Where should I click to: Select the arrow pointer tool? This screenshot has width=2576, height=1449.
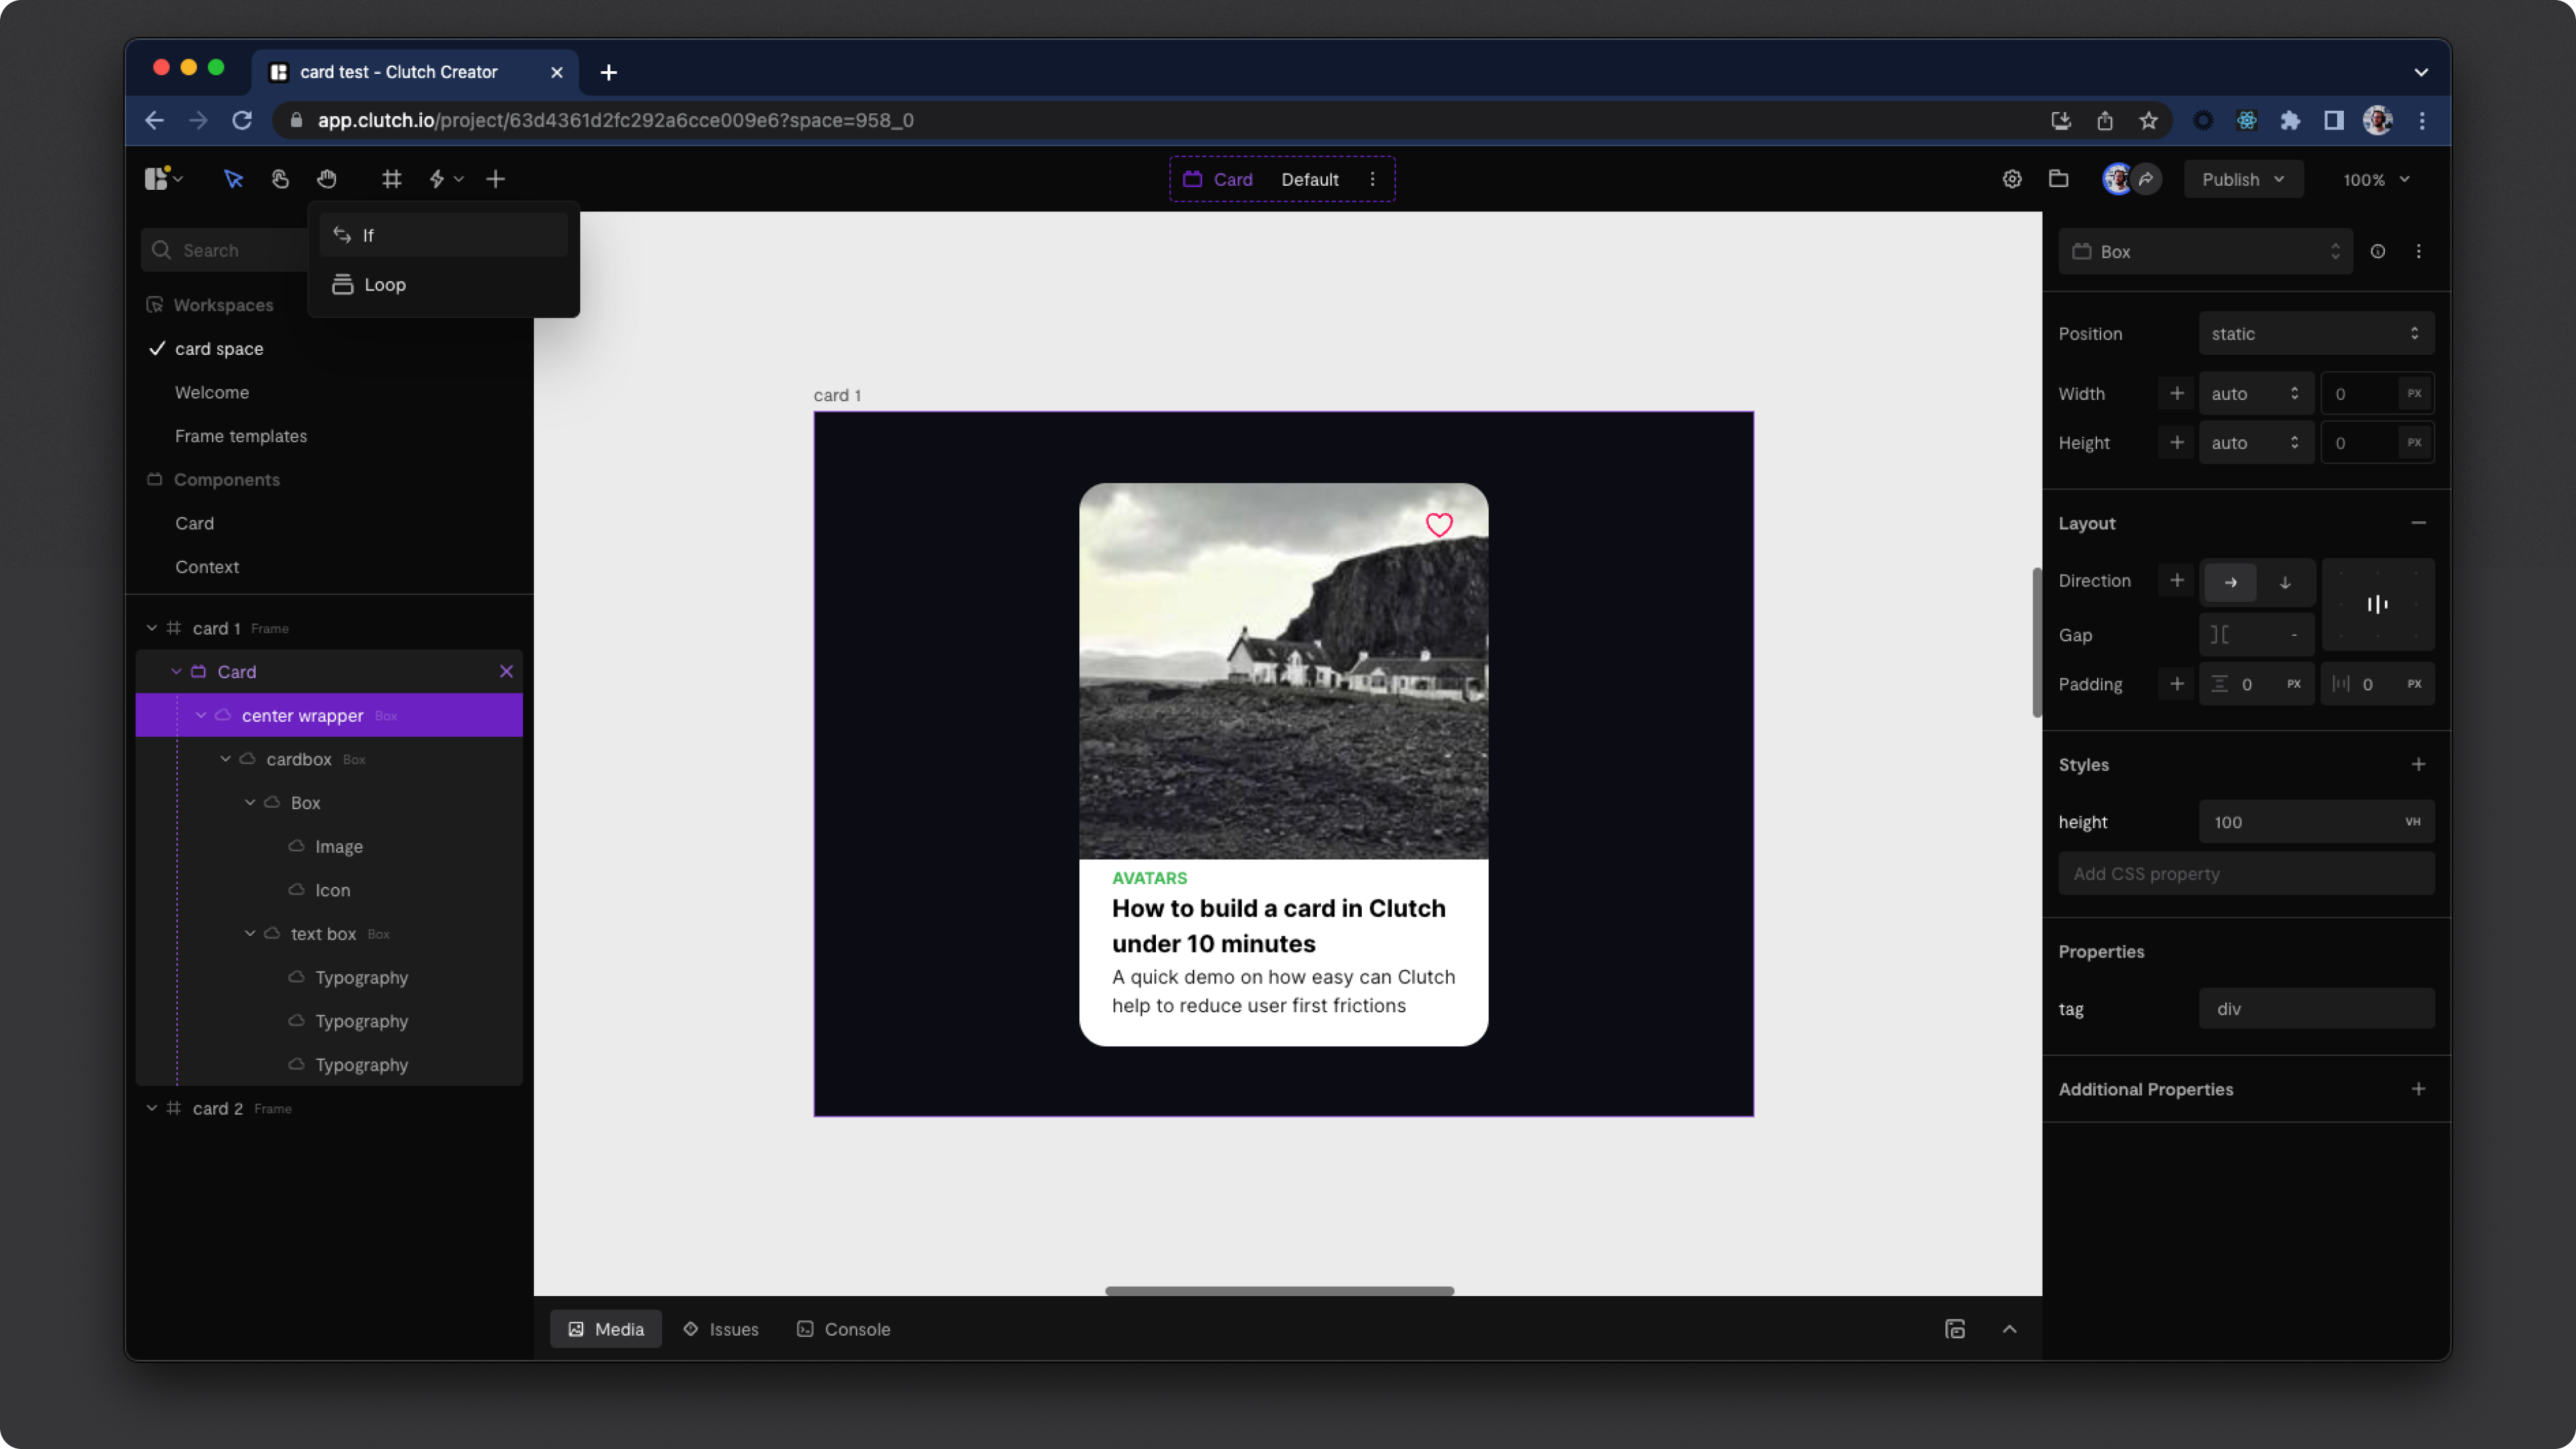point(233,179)
